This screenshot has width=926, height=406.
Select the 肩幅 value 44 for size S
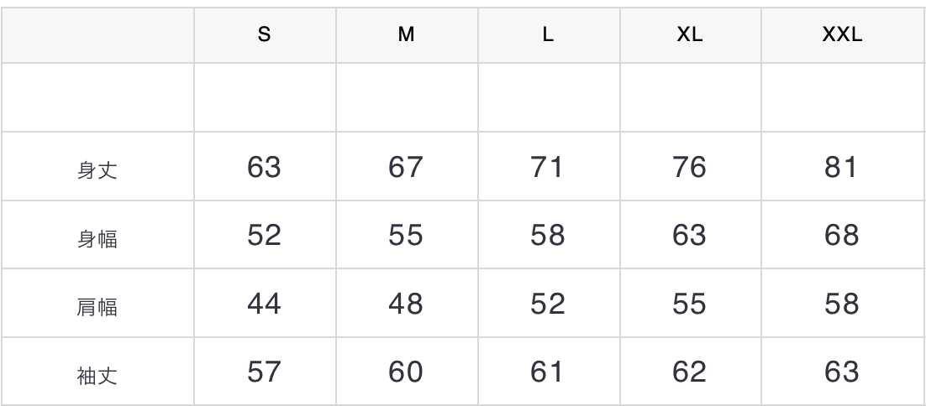265,304
